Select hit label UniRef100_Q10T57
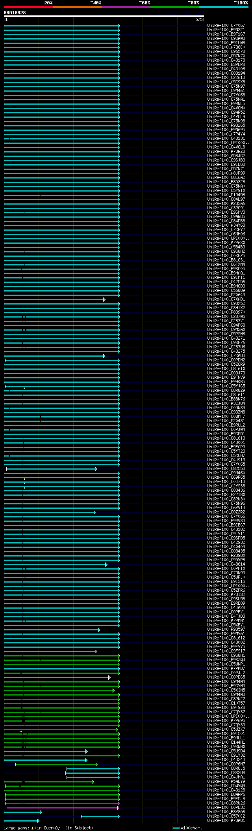 click(226, 703)
